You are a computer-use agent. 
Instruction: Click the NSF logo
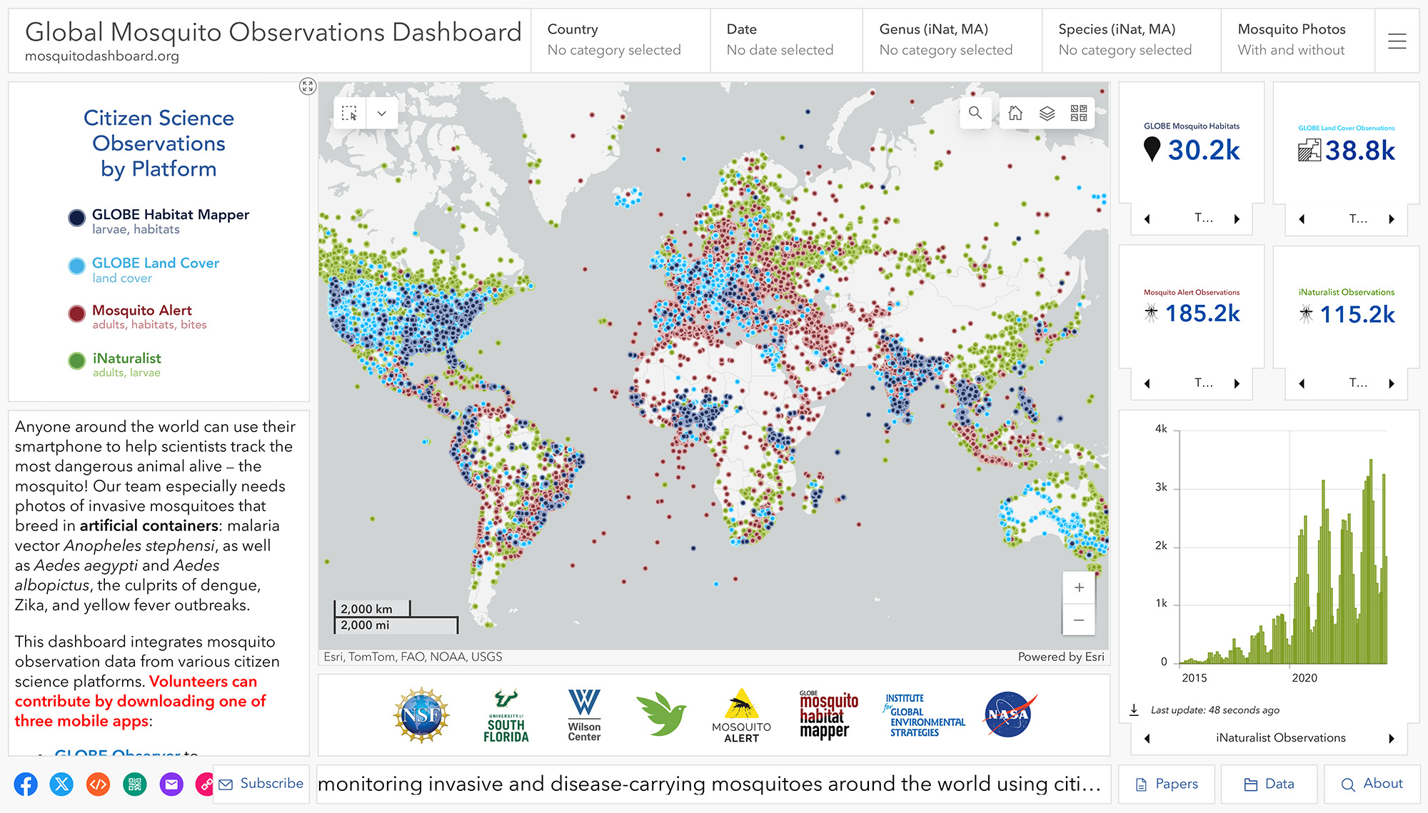[x=421, y=714]
